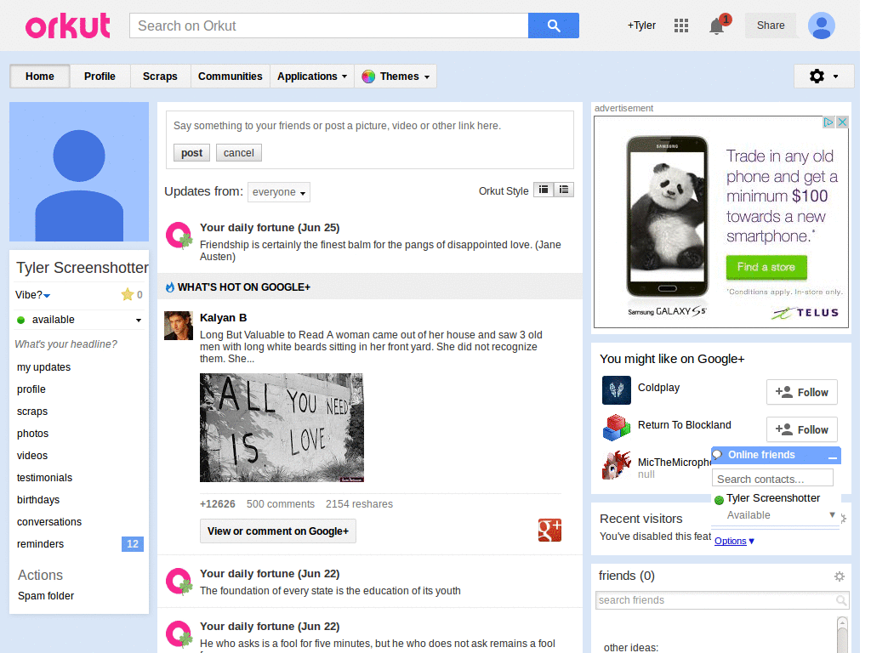Click the Coldplay page icon
The image size is (871, 653).
[617, 389]
